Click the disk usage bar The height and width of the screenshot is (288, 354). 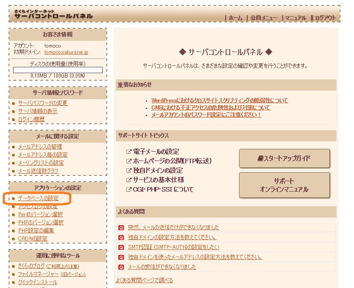(x=58, y=70)
